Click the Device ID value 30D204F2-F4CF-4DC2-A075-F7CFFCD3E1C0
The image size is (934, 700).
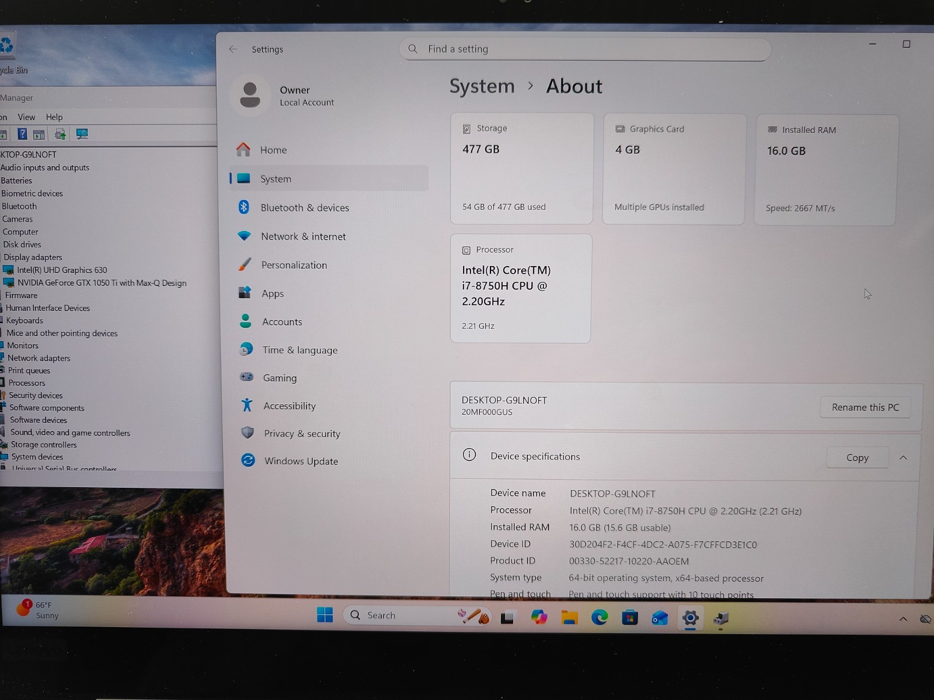pyautogui.click(x=663, y=545)
